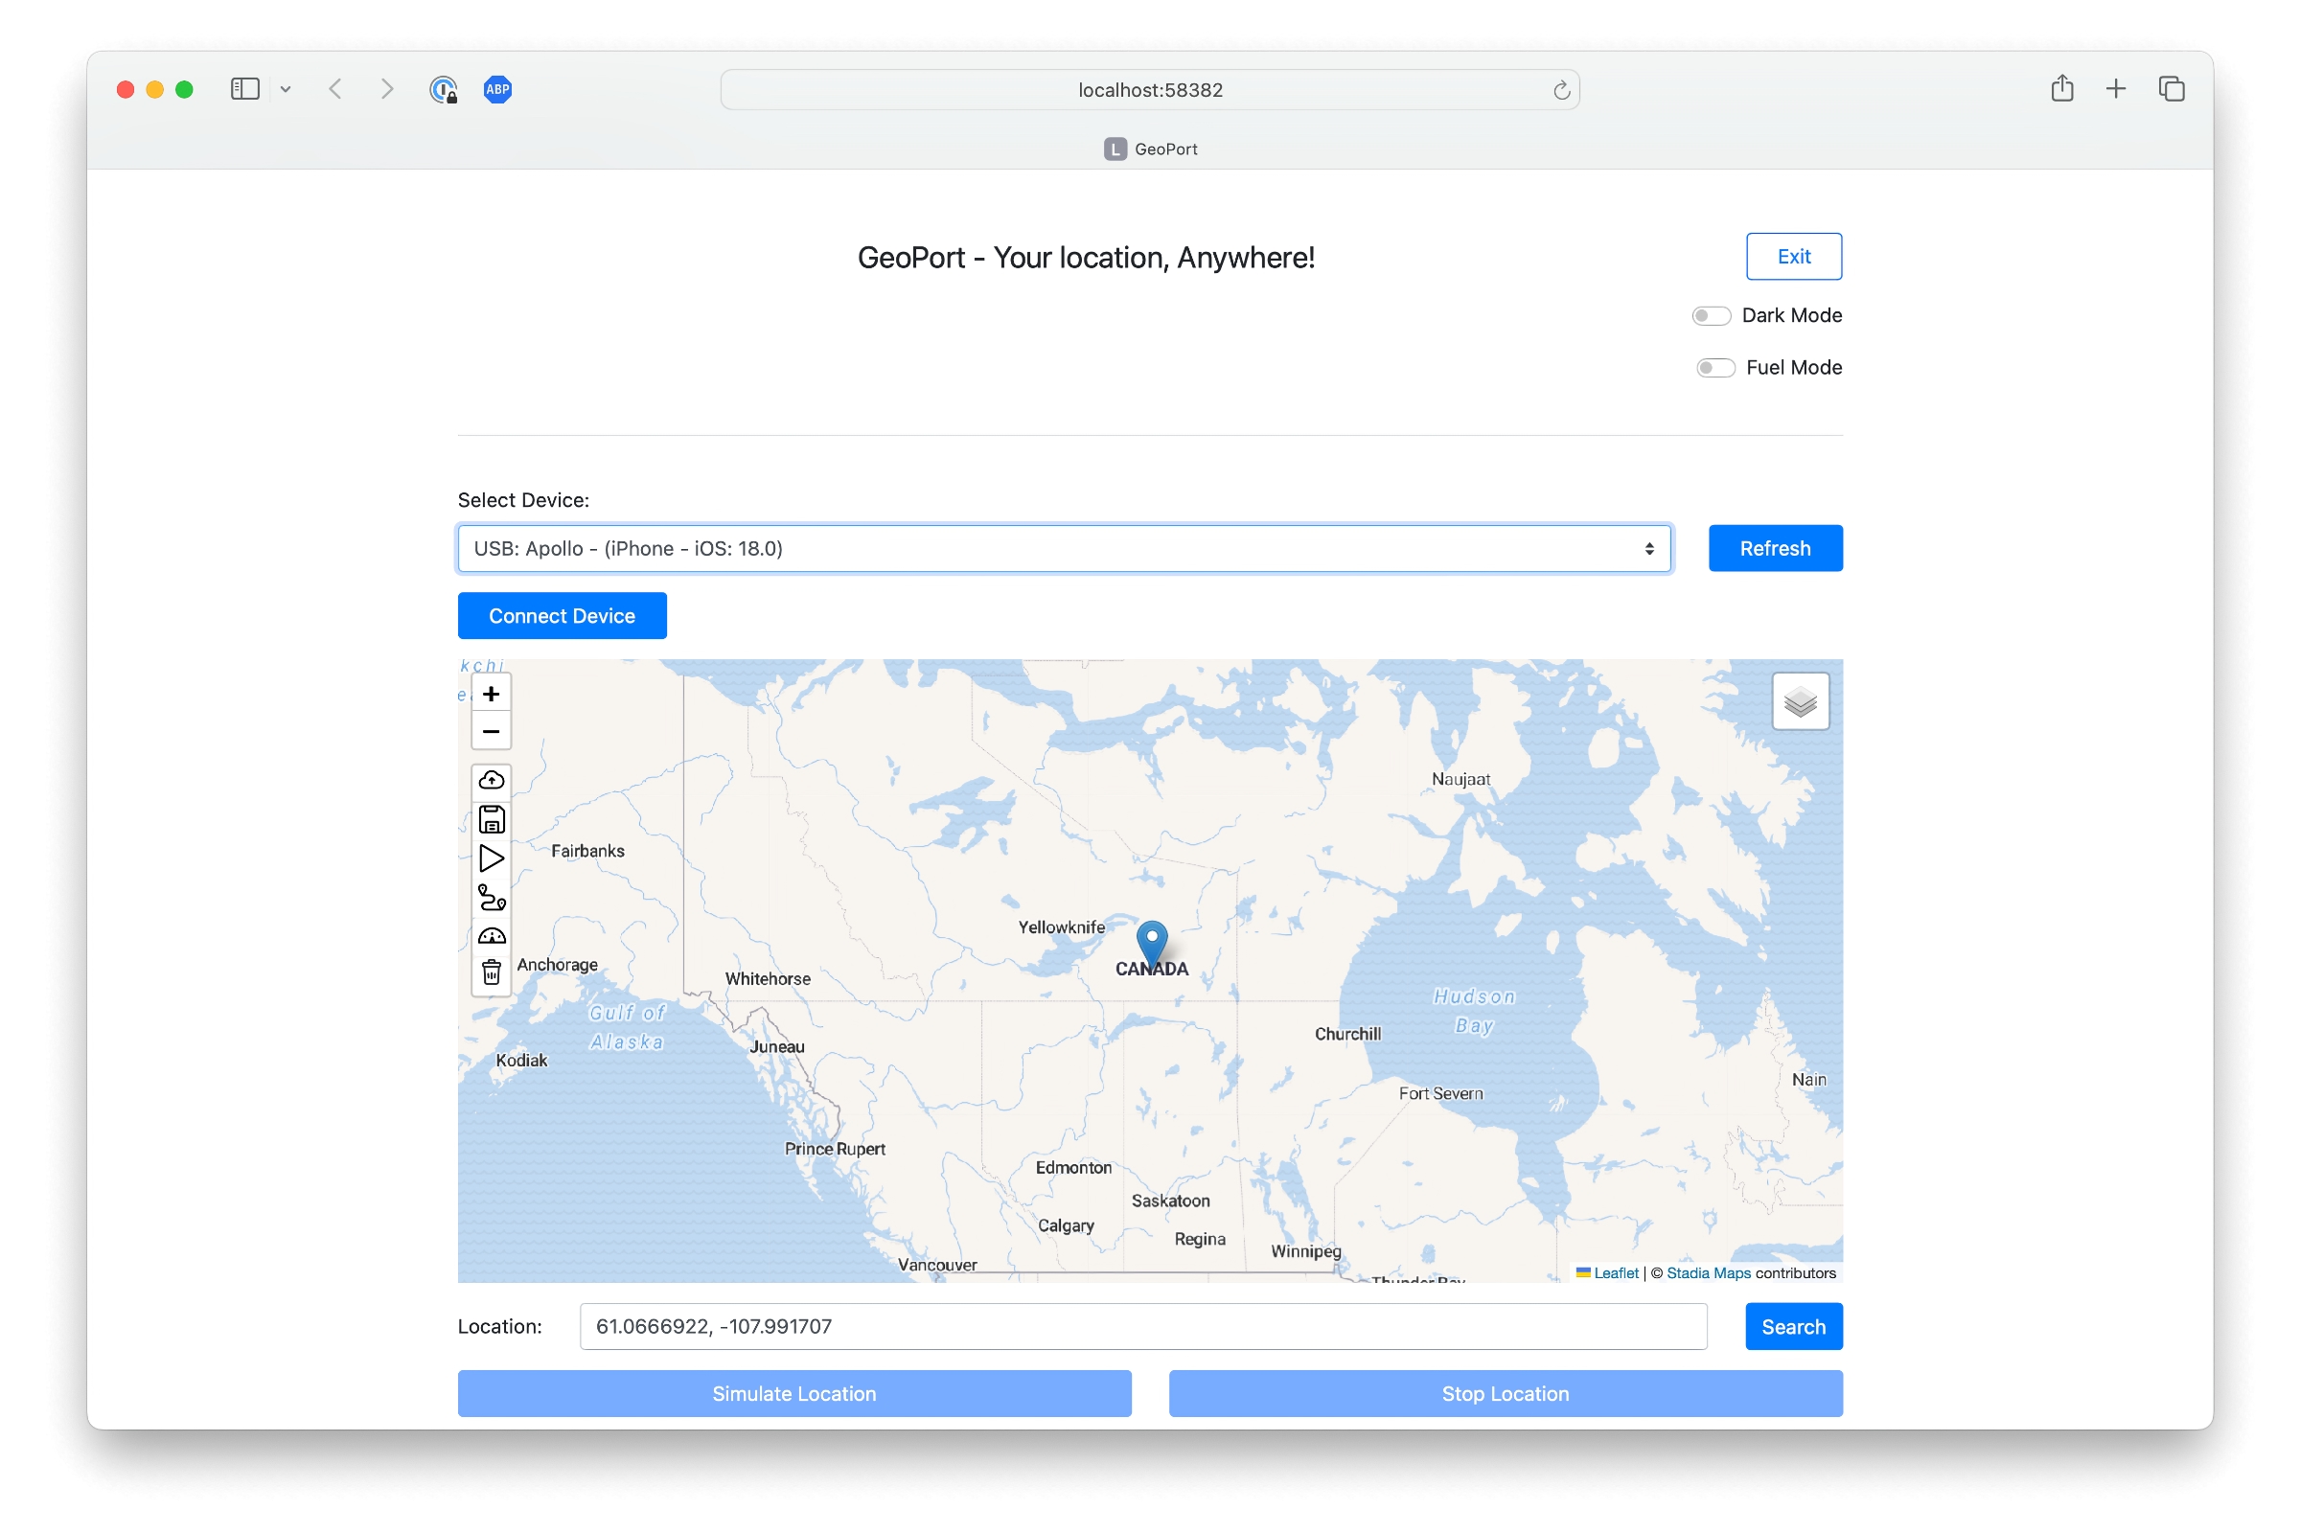Screen dimensions: 2300x1533
Task: Click the upload/import GPX route icon
Action: tap(491, 778)
